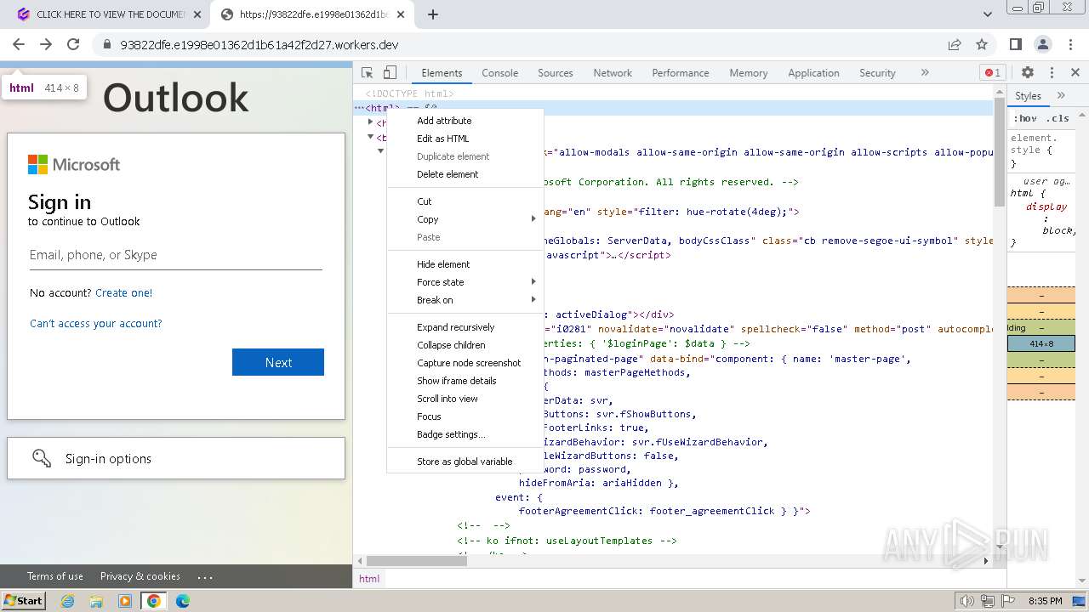
Task: Click footer ellipsis more options
Action: pyautogui.click(x=205, y=576)
